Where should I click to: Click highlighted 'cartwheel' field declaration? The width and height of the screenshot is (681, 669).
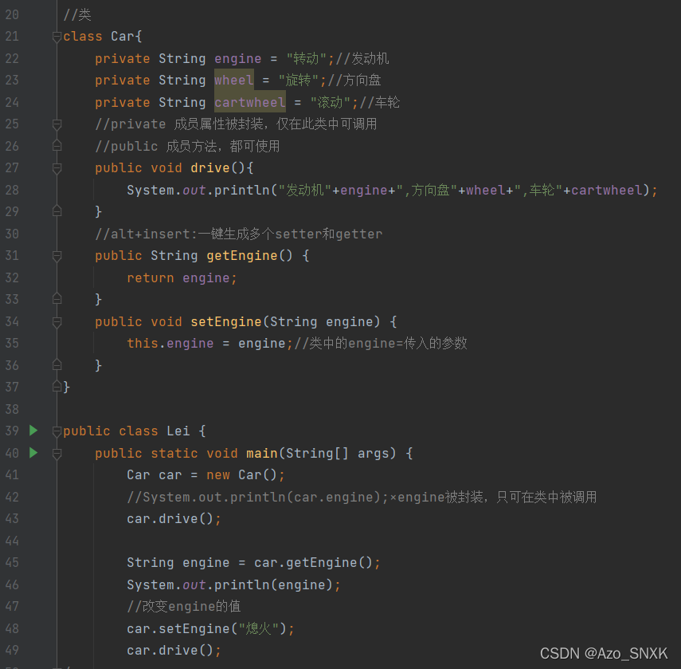click(250, 102)
